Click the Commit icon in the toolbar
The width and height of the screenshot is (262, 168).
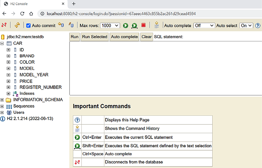(x=61, y=25)
